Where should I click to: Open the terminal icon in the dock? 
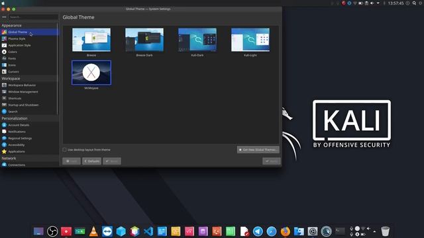coord(340,231)
